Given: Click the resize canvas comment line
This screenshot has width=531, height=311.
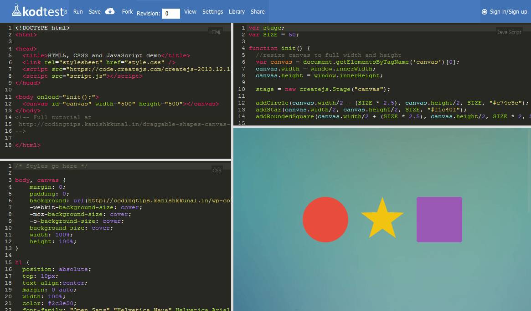Looking at the screenshot, I should click(x=329, y=55).
